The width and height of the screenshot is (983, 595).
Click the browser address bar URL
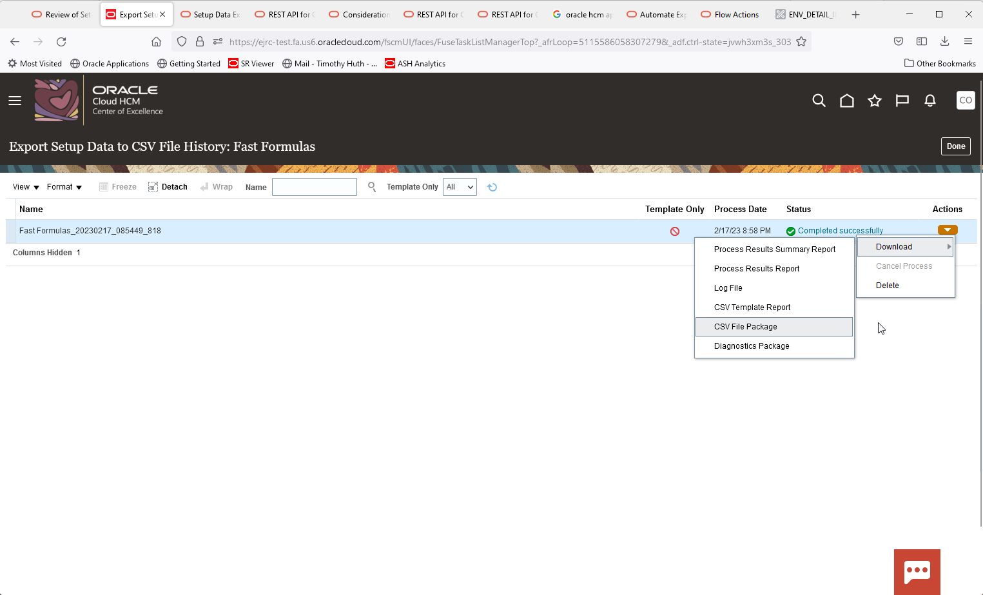coord(510,42)
